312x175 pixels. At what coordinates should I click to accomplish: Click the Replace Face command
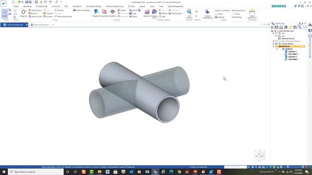tap(155, 14)
